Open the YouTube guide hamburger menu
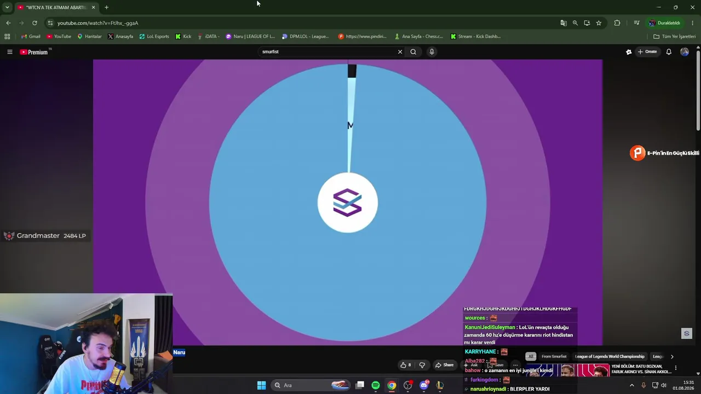 click(9, 52)
